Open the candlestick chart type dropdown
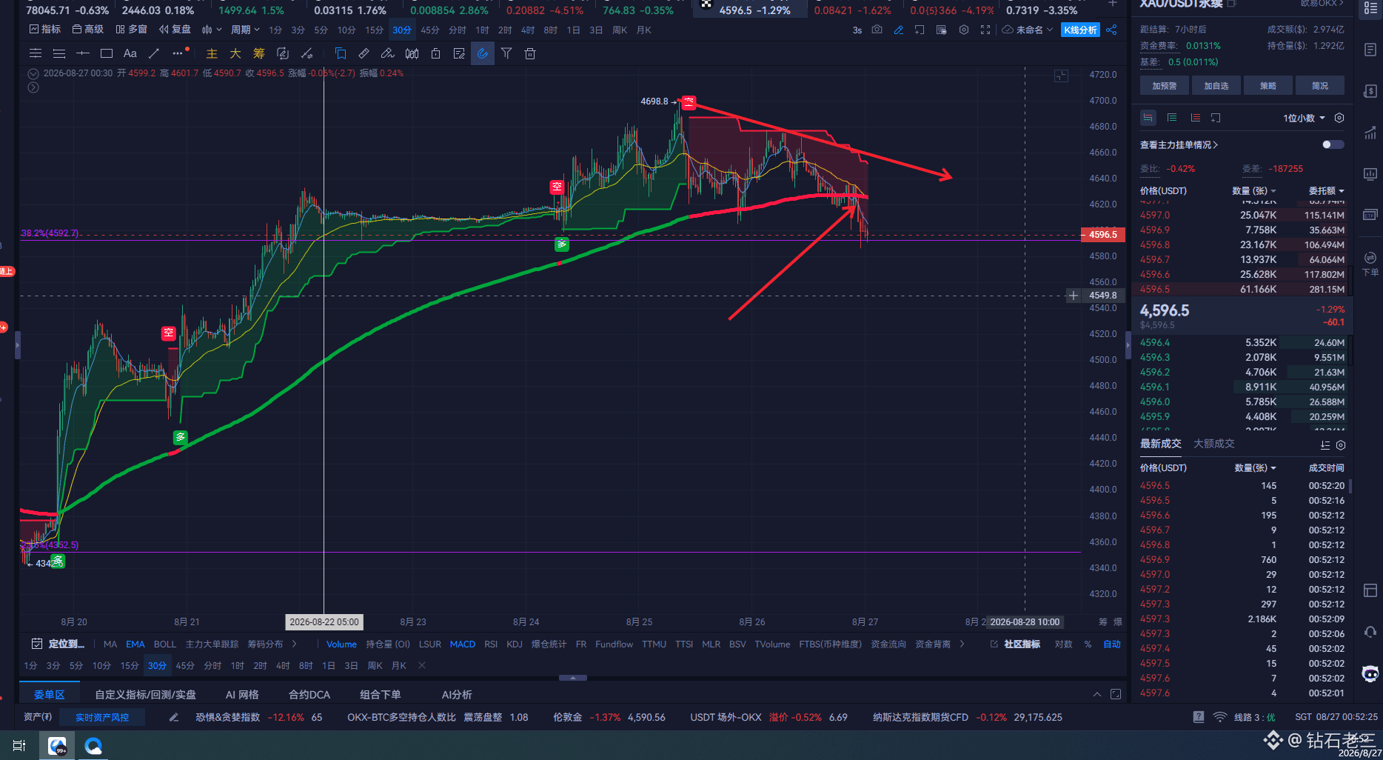 click(212, 30)
